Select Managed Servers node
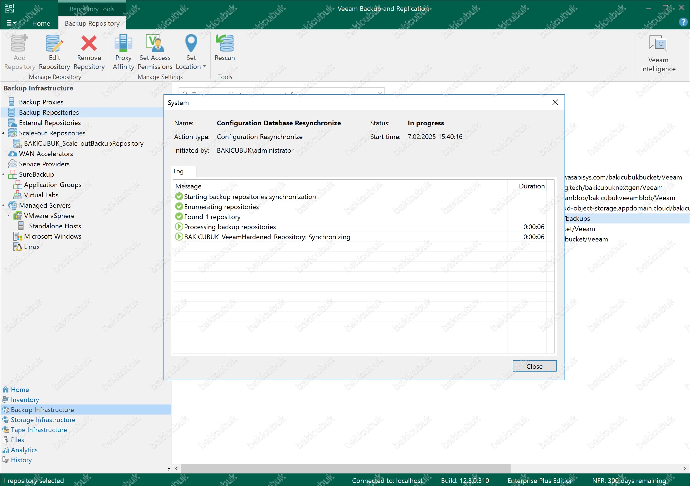Viewport: 690px width, 486px height. [45, 205]
